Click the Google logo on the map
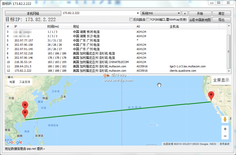Image resolution: width=236 pixels, height=155 pixels. (14, 142)
